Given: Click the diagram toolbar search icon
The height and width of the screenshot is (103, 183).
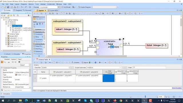Looking at the screenshot, I should [135, 13].
